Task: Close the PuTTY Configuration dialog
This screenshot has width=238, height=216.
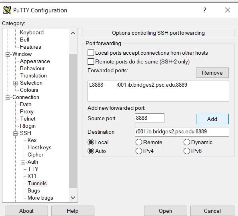Action: tap(227, 10)
